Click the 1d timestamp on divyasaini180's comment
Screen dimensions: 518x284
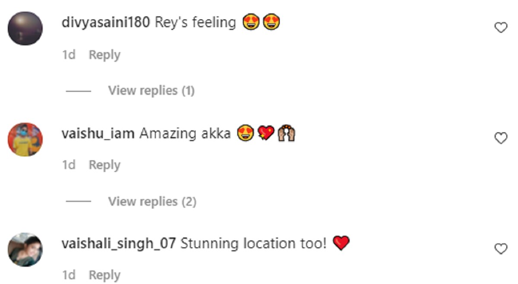pos(69,55)
